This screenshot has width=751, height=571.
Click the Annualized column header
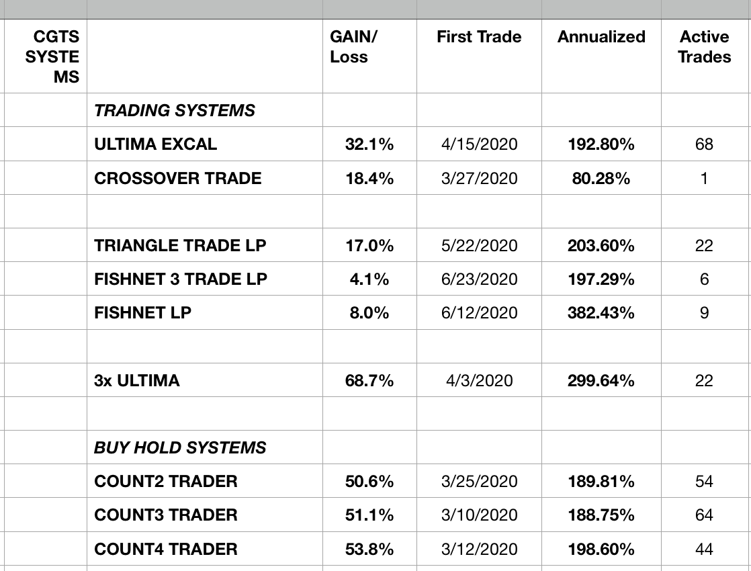(601, 37)
